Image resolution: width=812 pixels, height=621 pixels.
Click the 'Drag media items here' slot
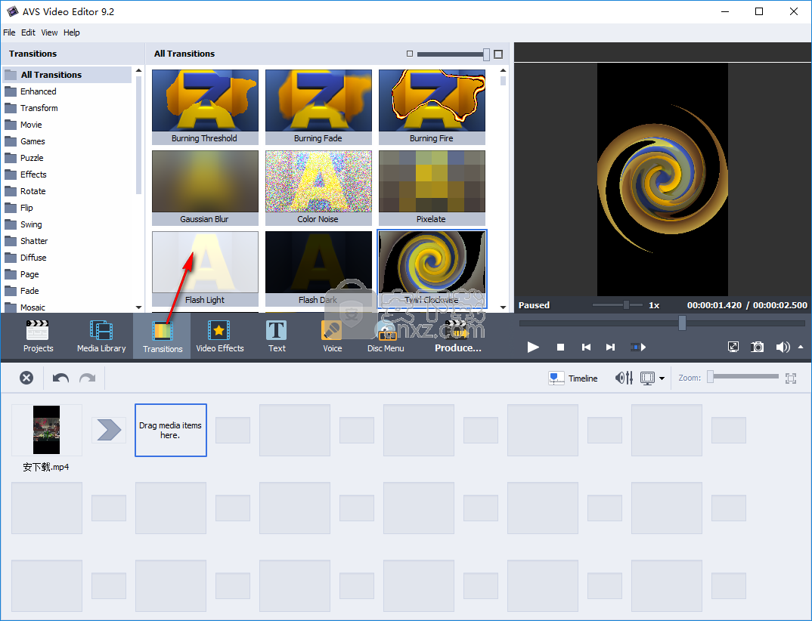171,430
